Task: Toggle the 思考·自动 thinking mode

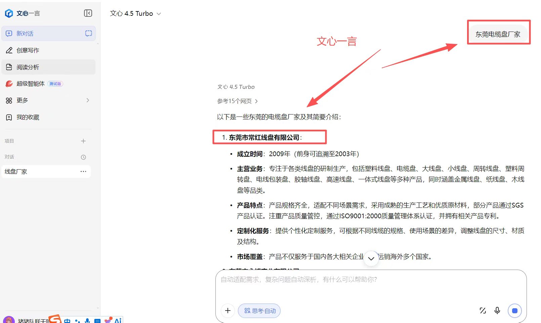Action: 259,311
